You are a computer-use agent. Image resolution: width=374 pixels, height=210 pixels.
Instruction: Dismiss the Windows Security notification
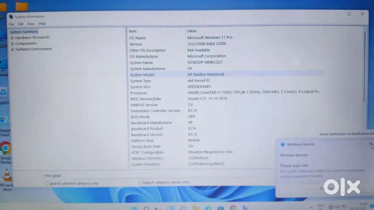coord(370,143)
